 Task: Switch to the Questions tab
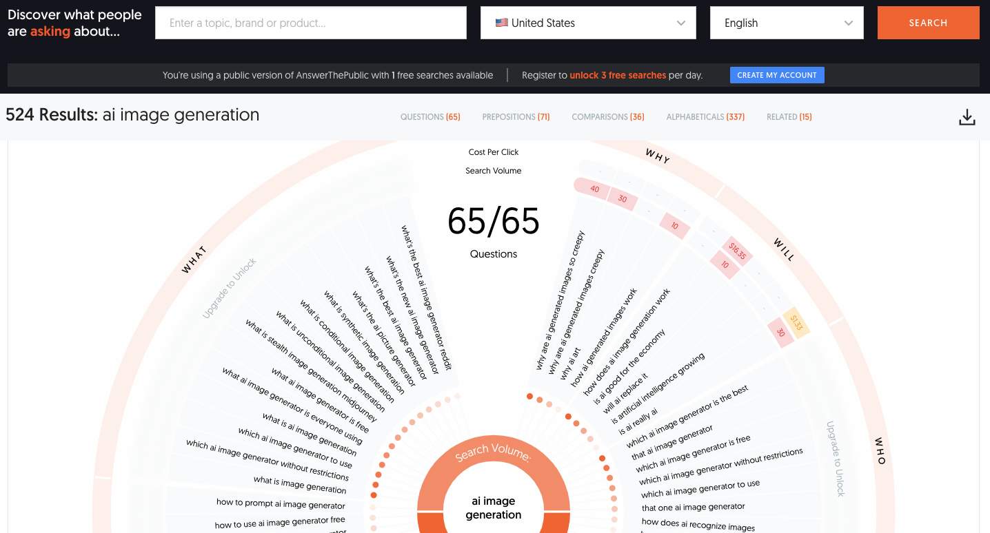430,117
